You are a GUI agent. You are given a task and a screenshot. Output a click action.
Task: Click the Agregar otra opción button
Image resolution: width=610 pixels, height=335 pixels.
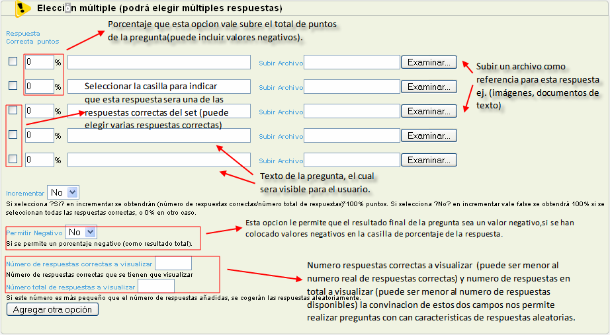click(52, 309)
